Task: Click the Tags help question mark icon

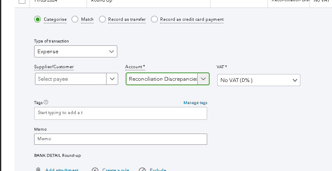Action: tap(46, 102)
